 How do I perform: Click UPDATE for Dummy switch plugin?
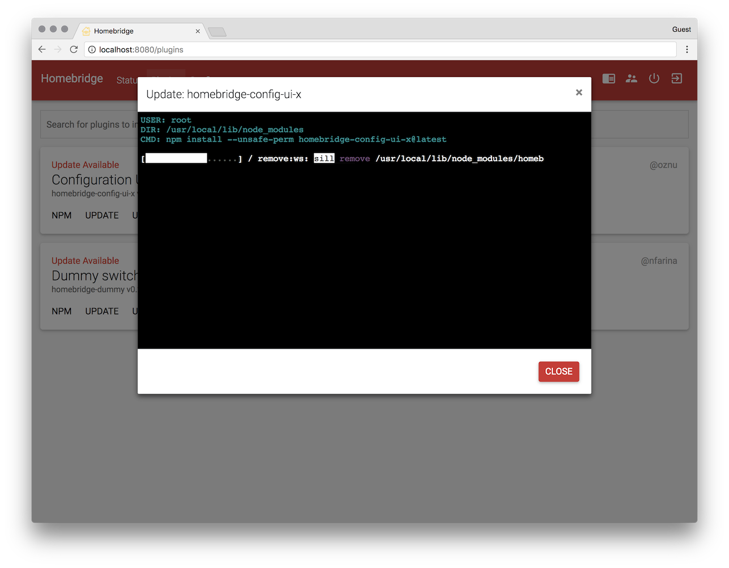102,311
